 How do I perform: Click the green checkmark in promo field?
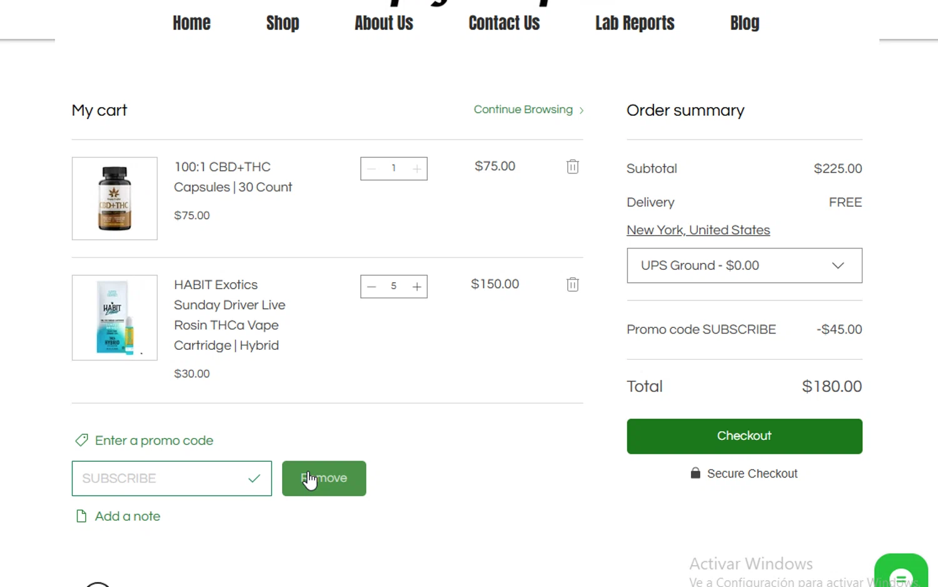pos(254,479)
